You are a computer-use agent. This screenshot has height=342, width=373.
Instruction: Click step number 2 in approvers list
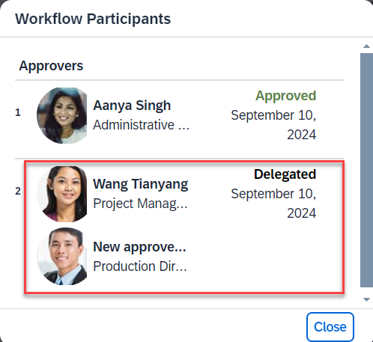[18, 192]
